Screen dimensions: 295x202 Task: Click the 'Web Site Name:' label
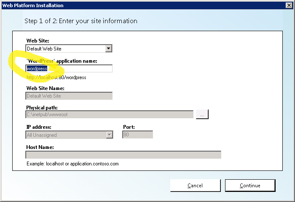(x=46, y=88)
